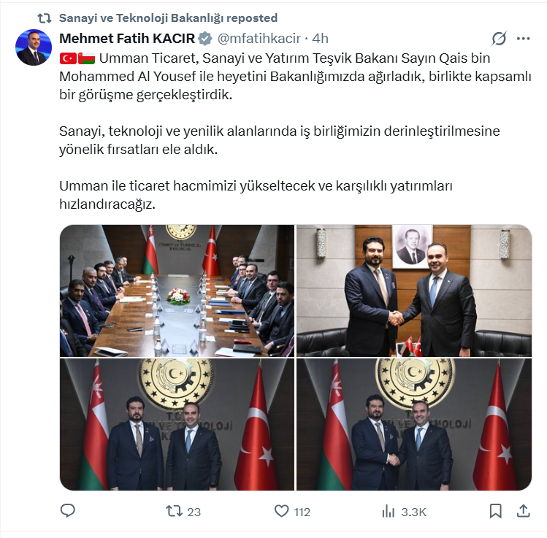Open bottom-right handshake photo with flags
The image size is (547, 538).
tap(414, 424)
